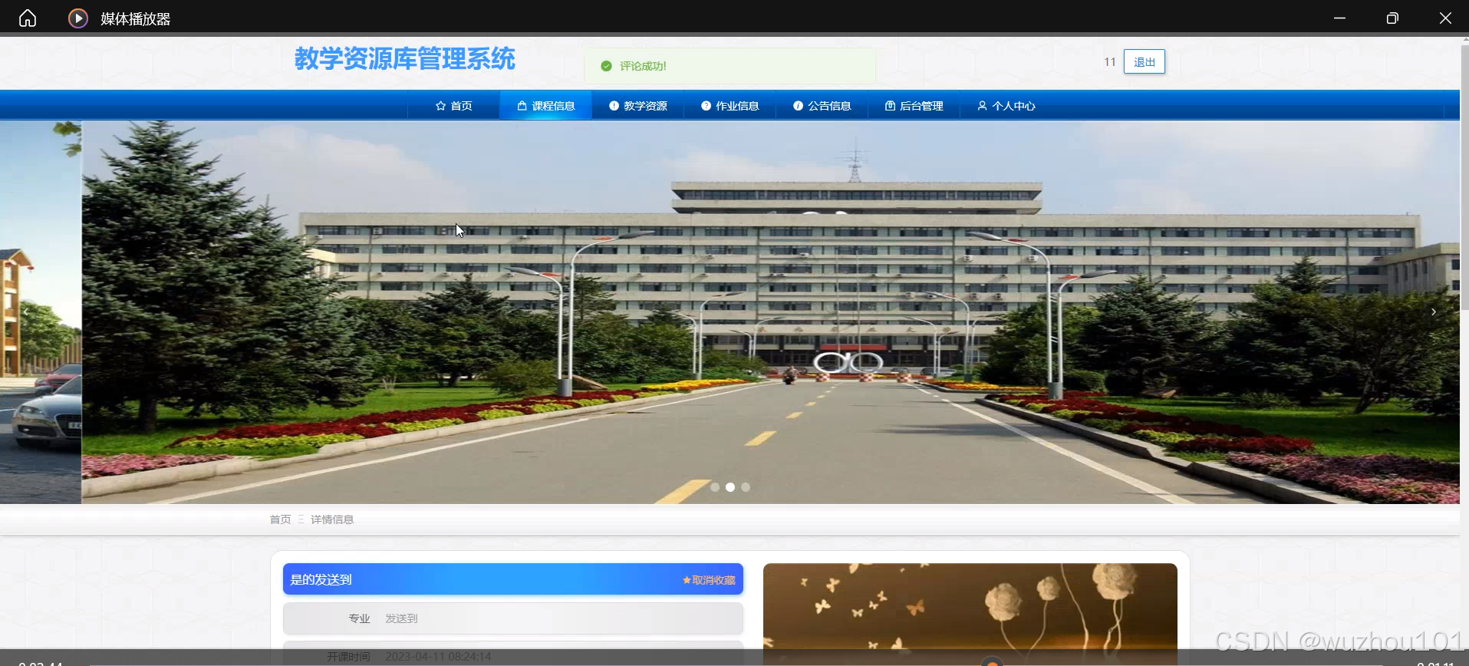Select the first carousel indicator dot

(715, 487)
